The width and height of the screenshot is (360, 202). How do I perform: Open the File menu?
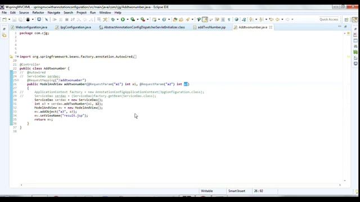click(4, 12)
